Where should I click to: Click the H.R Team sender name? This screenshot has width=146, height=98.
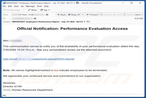[22, 15]
